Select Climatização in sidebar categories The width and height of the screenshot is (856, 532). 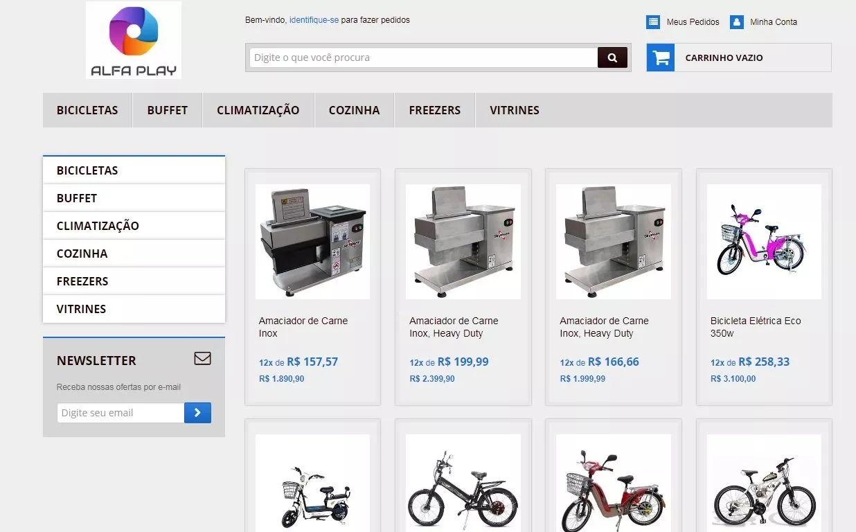pos(134,226)
